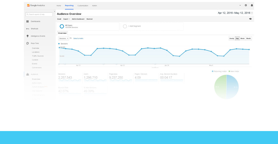278x144 pixels.
Task: Click Add to Dashboard button
Action: click(x=78, y=19)
